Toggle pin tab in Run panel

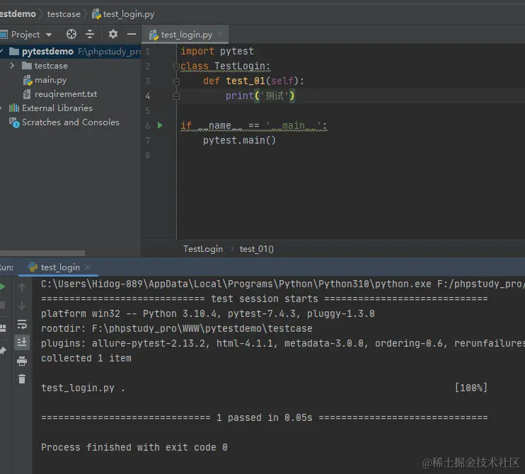[2, 350]
